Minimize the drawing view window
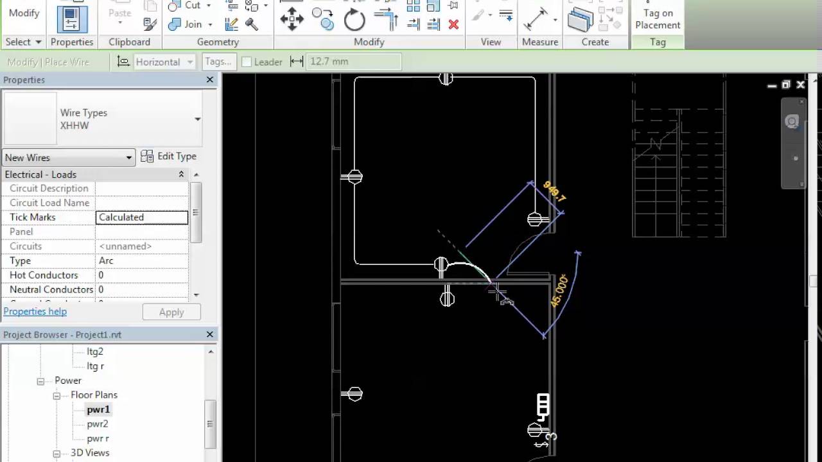 tap(771, 85)
